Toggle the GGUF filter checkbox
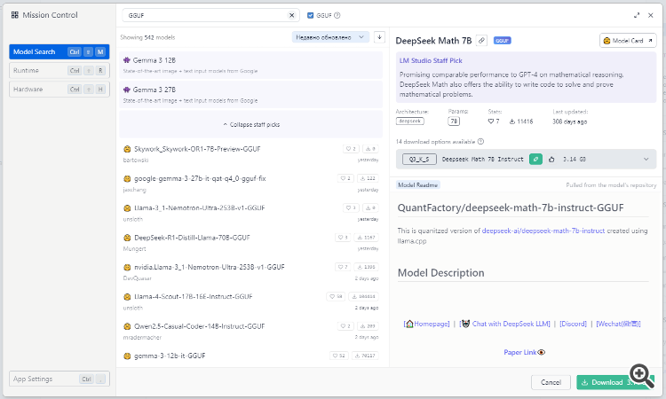This screenshot has width=666, height=399. pos(311,15)
